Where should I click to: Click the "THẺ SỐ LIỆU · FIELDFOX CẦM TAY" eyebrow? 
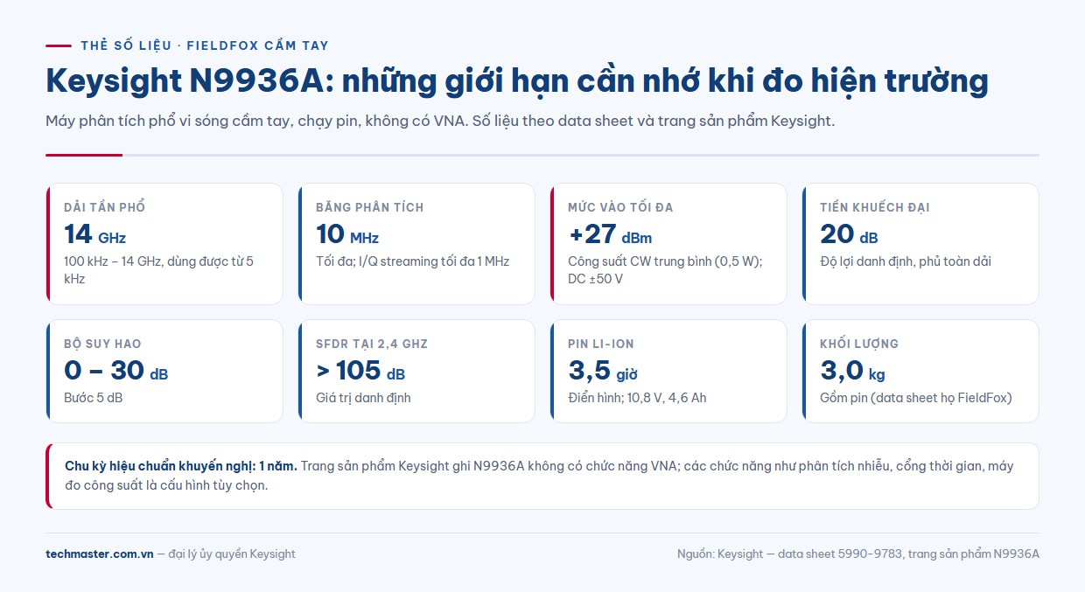[x=205, y=45]
